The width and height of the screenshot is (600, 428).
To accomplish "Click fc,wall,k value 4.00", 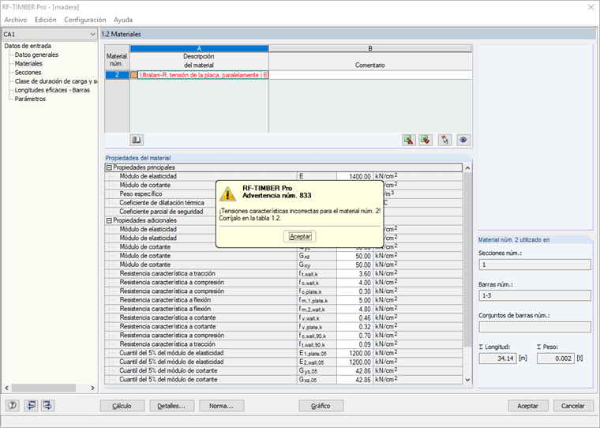I will (x=354, y=283).
